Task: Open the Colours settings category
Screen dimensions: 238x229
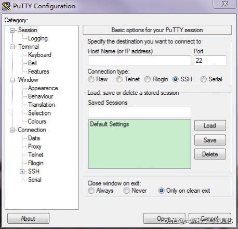Action: coord(37,121)
